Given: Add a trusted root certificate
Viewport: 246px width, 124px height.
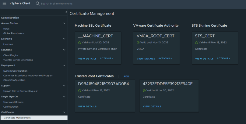Looking at the screenshot, I should [x=126, y=77].
